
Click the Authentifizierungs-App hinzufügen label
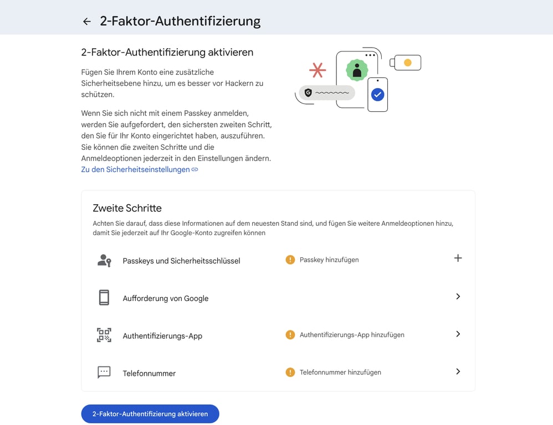coord(352,334)
